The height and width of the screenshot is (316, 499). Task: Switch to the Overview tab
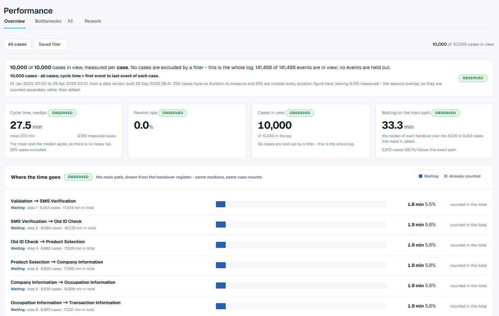pyautogui.click(x=14, y=21)
